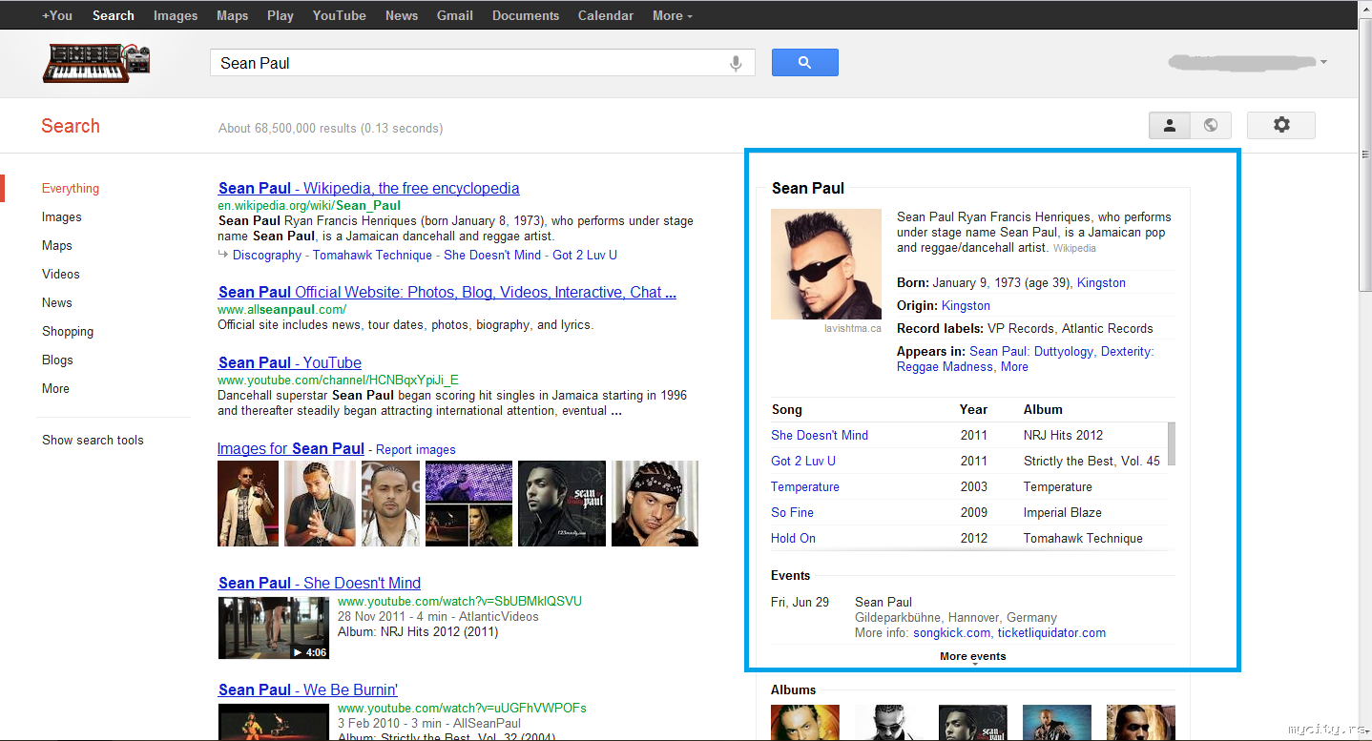Open She Doesn't Mind video result title
The image size is (1372, 741).
320,583
